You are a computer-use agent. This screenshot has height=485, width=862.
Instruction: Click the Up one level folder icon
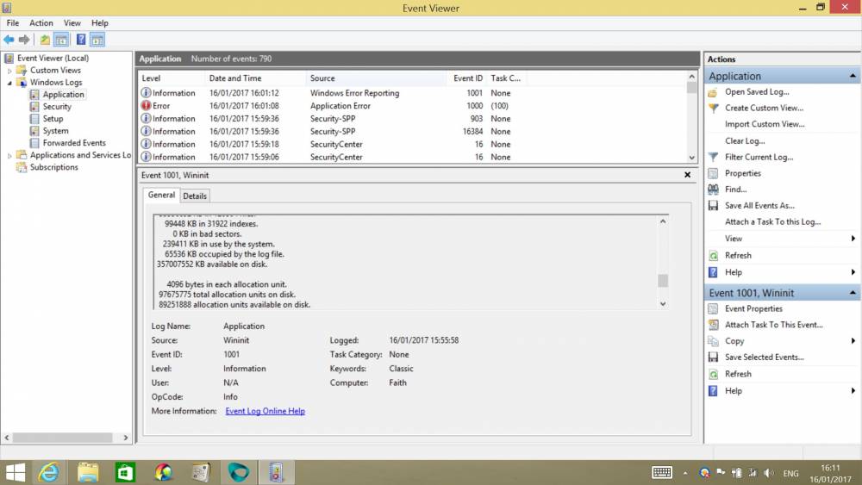[45, 40]
